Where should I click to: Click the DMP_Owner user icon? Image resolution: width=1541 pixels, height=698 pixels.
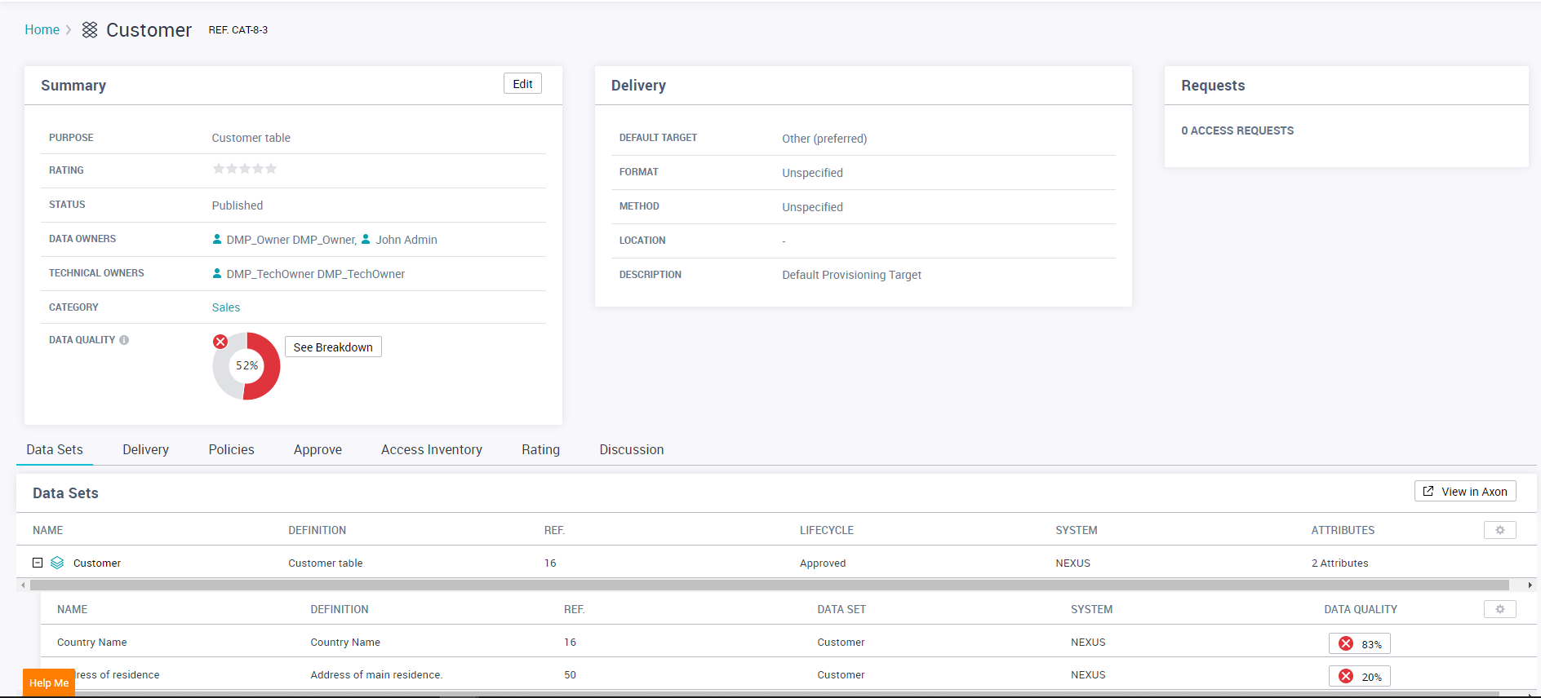pyautogui.click(x=217, y=239)
